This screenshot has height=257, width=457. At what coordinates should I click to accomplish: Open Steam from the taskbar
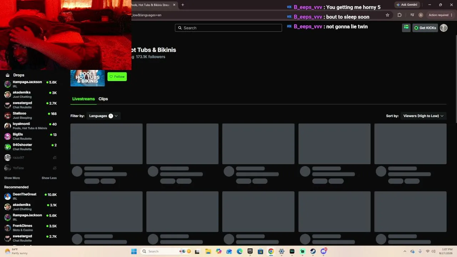pos(313,251)
